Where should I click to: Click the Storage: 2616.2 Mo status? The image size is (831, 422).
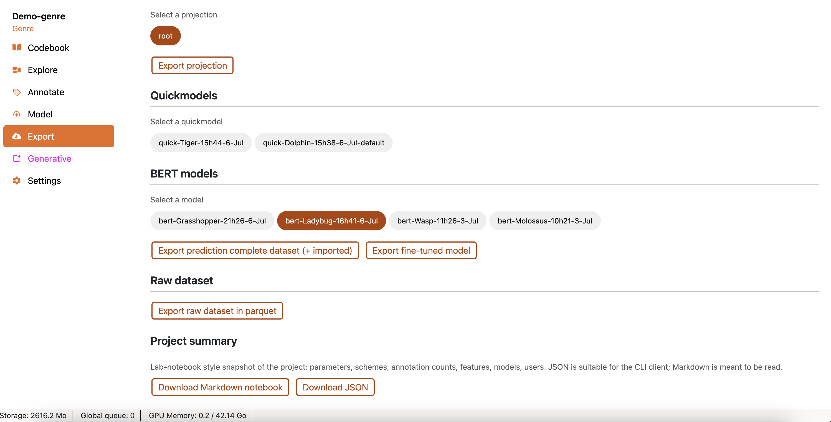33,415
